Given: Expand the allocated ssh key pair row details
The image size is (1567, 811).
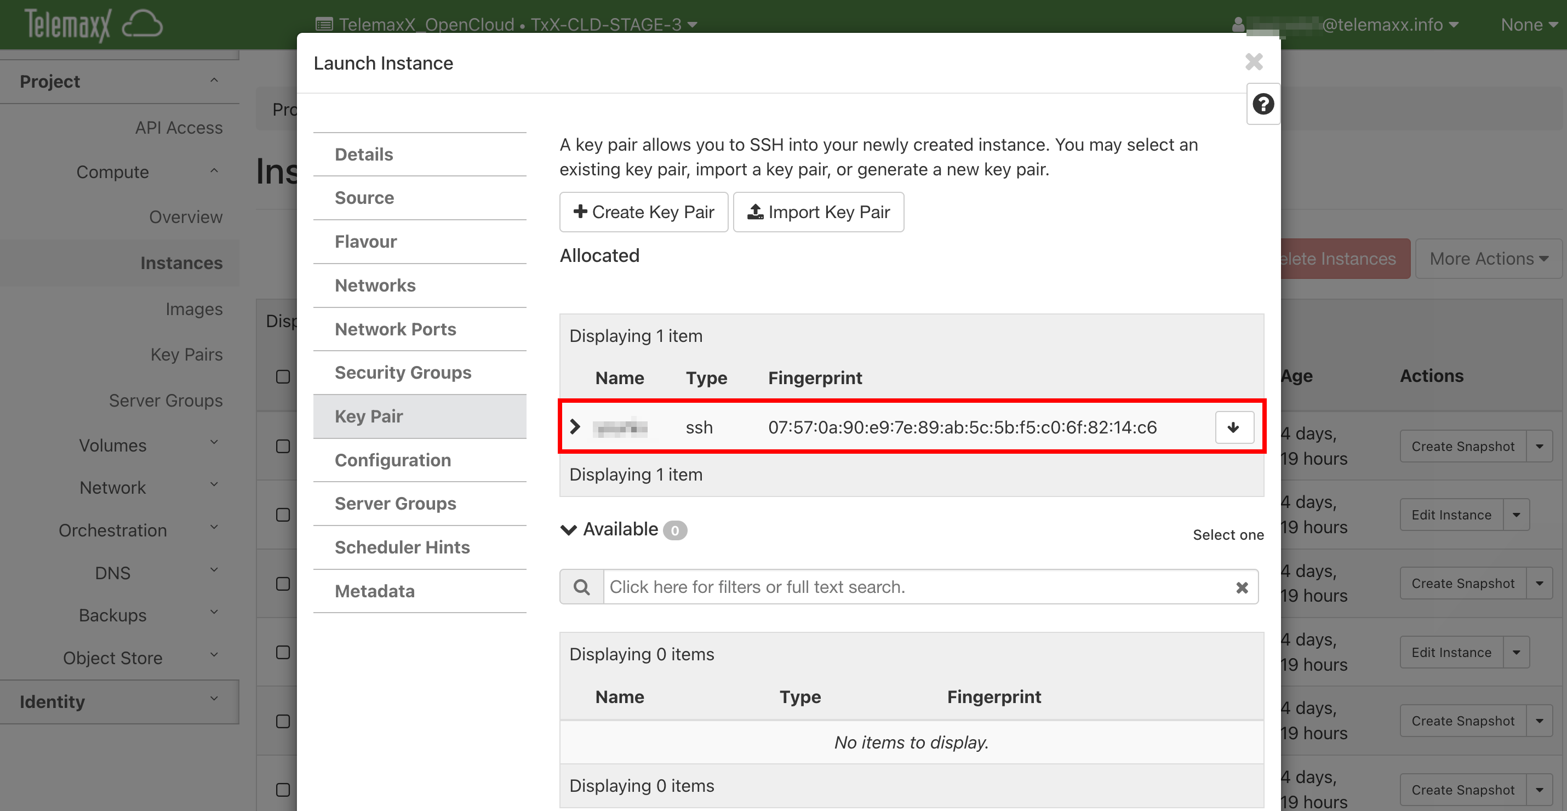Looking at the screenshot, I should [575, 427].
